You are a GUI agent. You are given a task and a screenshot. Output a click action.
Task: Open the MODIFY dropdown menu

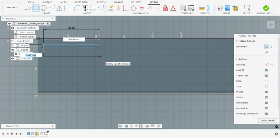tap(88, 13)
